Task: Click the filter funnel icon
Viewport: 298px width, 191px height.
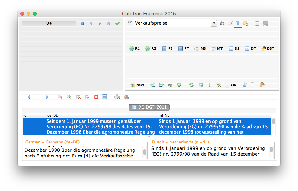Action: 129,23
